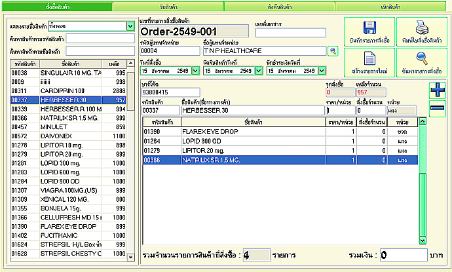Select SINGULAIR 10 MG. row in product list
The height and width of the screenshot is (272, 452).
pos(68,73)
